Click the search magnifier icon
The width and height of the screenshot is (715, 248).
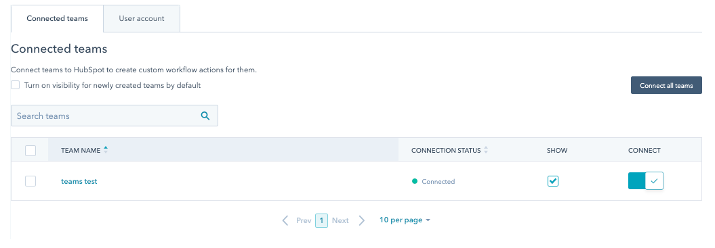(205, 116)
